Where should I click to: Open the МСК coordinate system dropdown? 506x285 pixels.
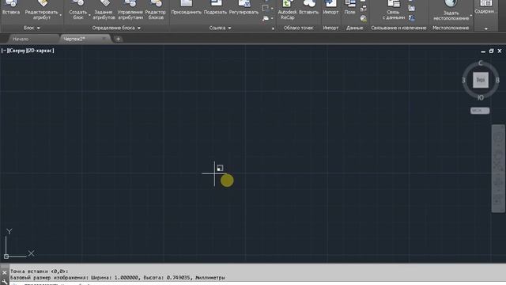click(x=480, y=111)
